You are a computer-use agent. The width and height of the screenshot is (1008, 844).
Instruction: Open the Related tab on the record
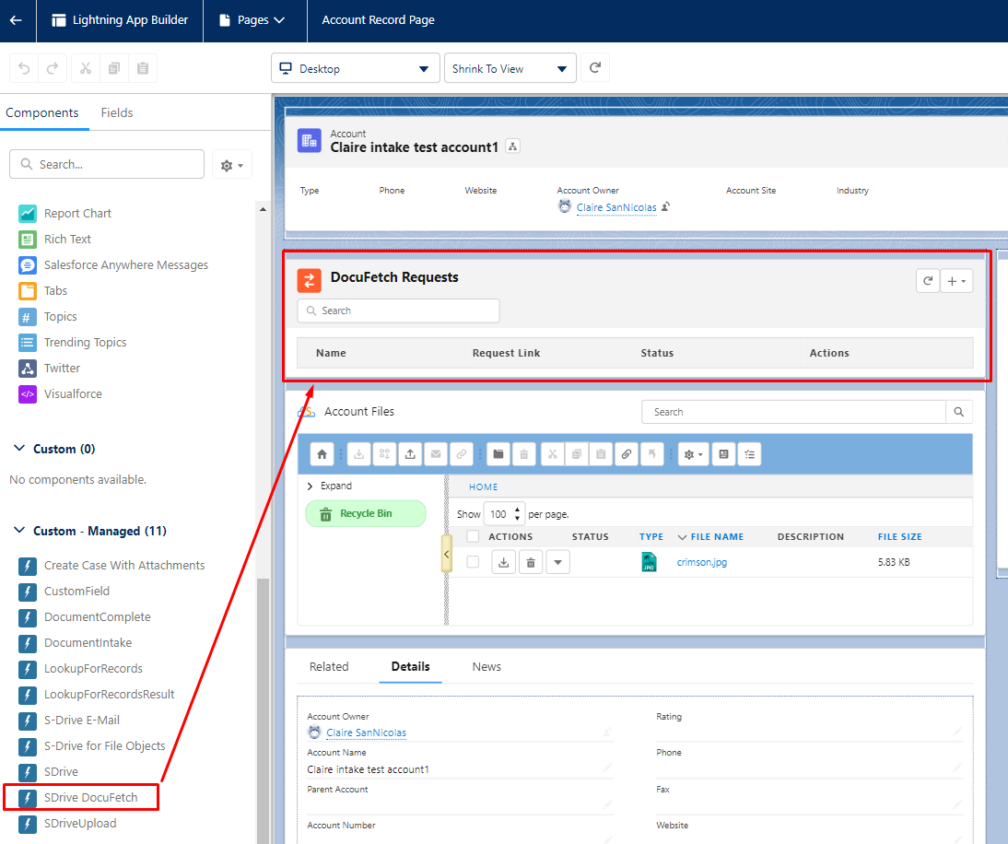pos(329,666)
